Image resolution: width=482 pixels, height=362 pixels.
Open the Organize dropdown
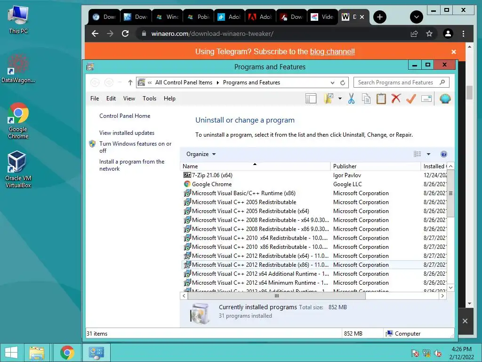pos(201,154)
